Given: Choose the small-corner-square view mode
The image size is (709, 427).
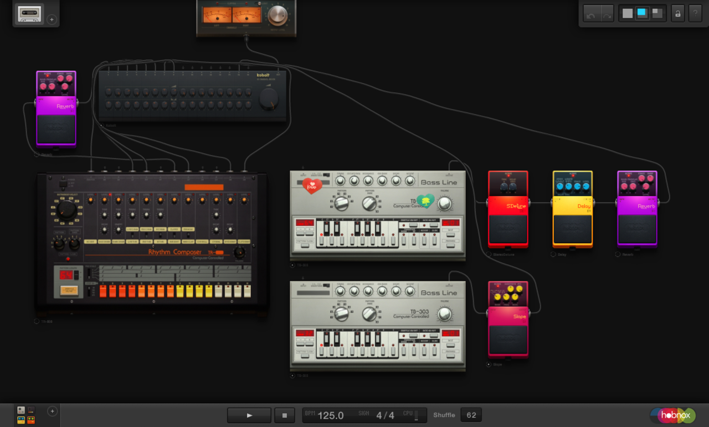Looking at the screenshot, I should click(x=657, y=13).
